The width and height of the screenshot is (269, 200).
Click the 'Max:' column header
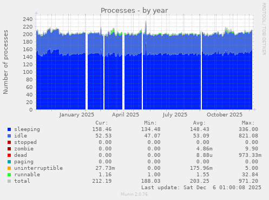248,123
